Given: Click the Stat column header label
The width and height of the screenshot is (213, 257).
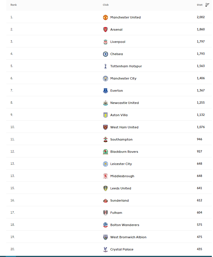Looking at the screenshot, I should [200, 5].
